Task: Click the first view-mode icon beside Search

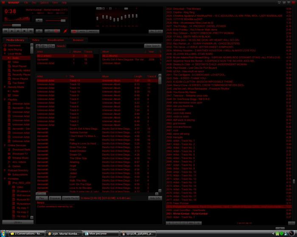Action: click(38, 46)
